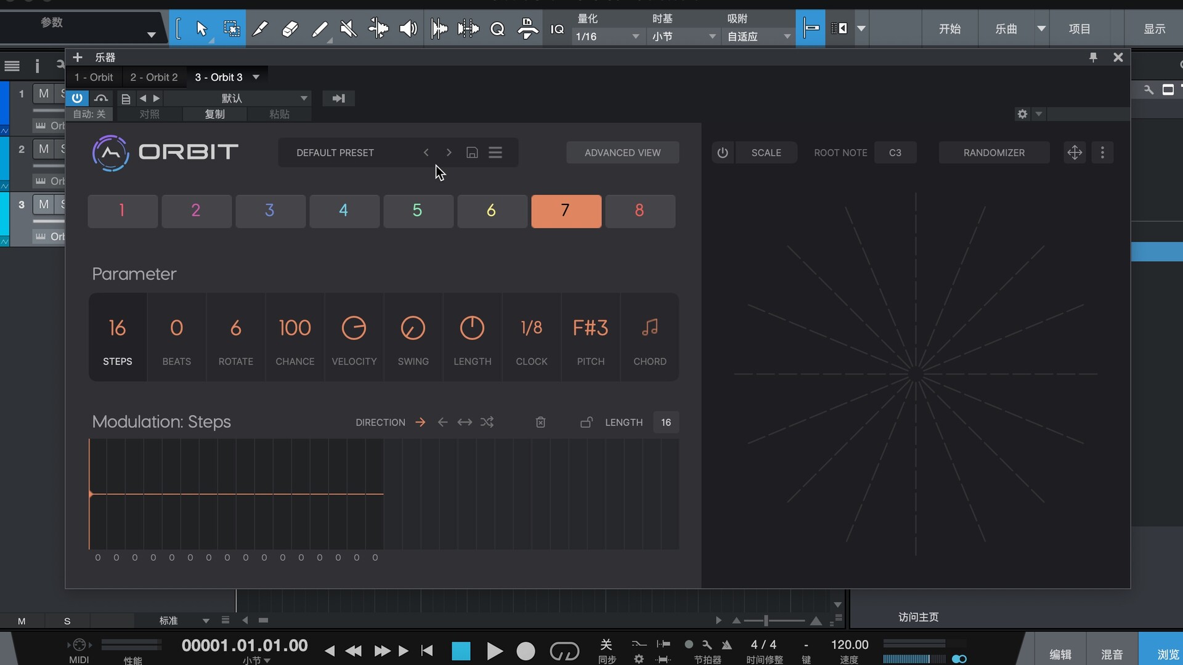Click the SCALE button
The image size is (1183, 665).
click(x=766, y=153)
